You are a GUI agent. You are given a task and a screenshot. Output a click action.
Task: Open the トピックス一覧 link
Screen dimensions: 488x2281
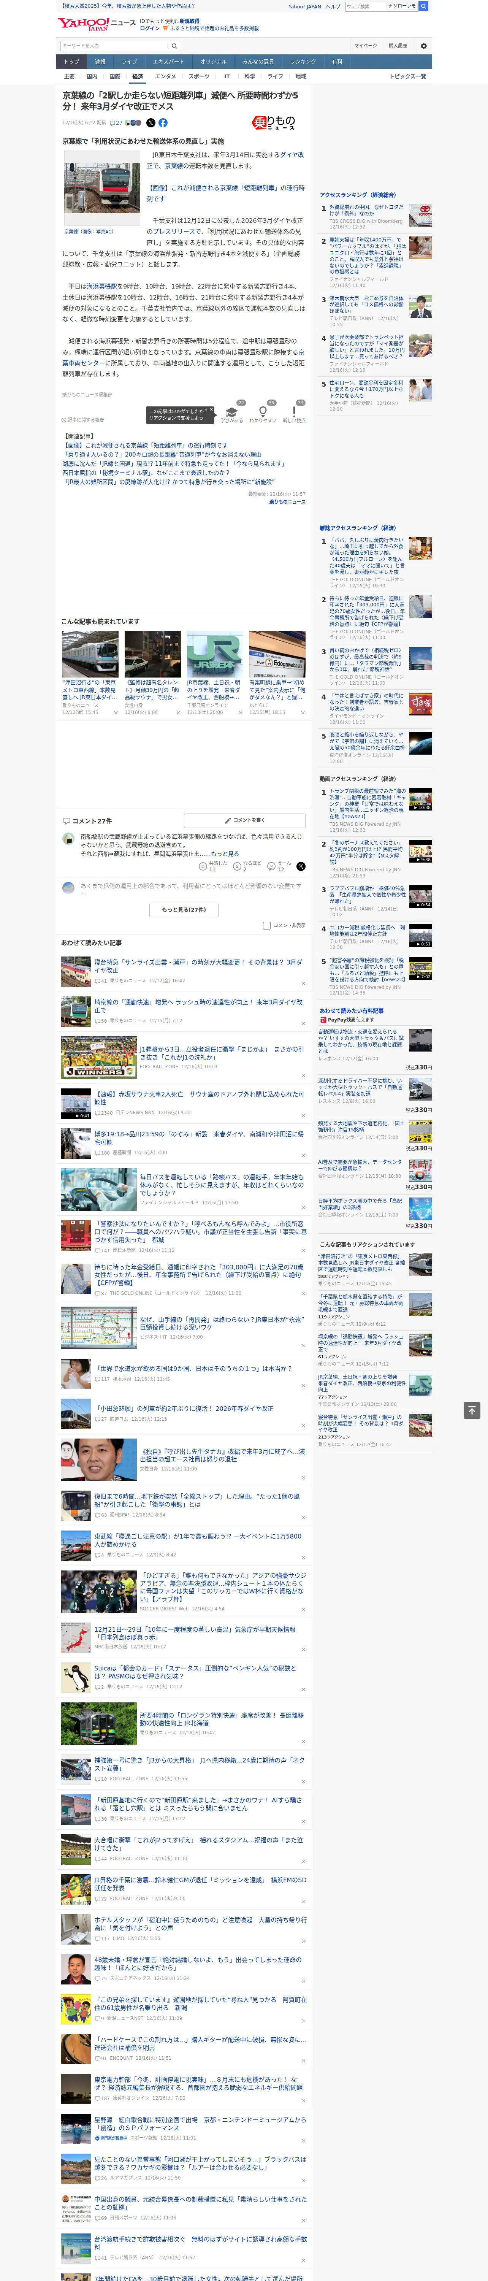pos(407,76)
